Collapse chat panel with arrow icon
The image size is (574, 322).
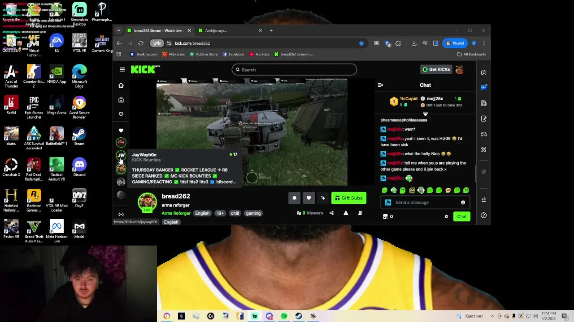(380, 85)
